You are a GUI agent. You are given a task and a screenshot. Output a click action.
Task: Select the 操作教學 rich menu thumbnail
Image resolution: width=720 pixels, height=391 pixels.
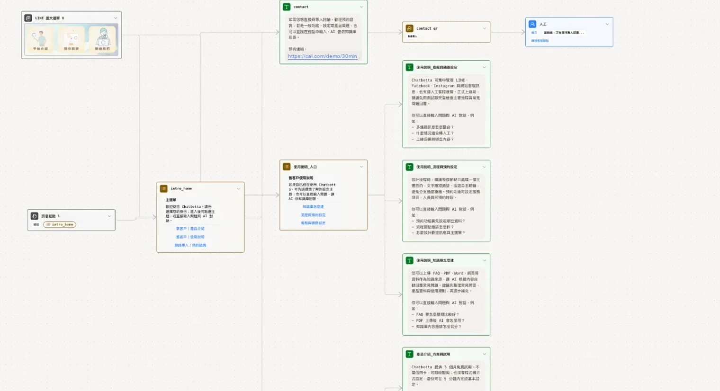(x=72, y=39)
